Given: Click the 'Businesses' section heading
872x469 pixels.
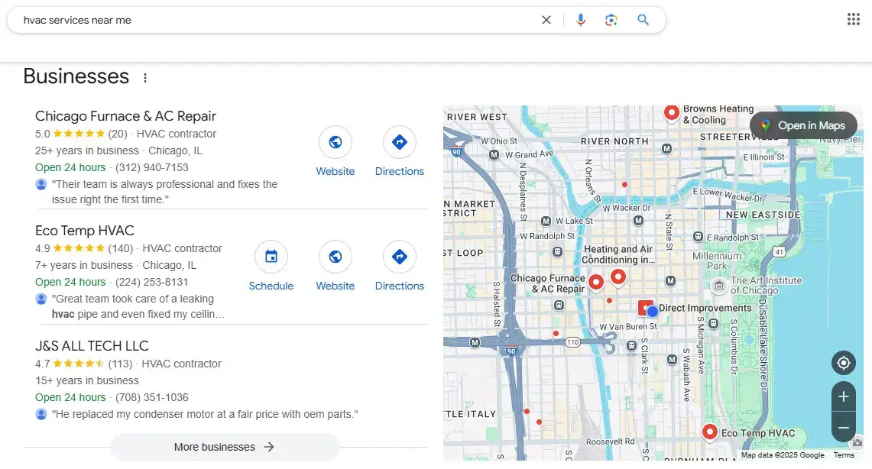Looking at the screenshot, I should coord(76,76).
